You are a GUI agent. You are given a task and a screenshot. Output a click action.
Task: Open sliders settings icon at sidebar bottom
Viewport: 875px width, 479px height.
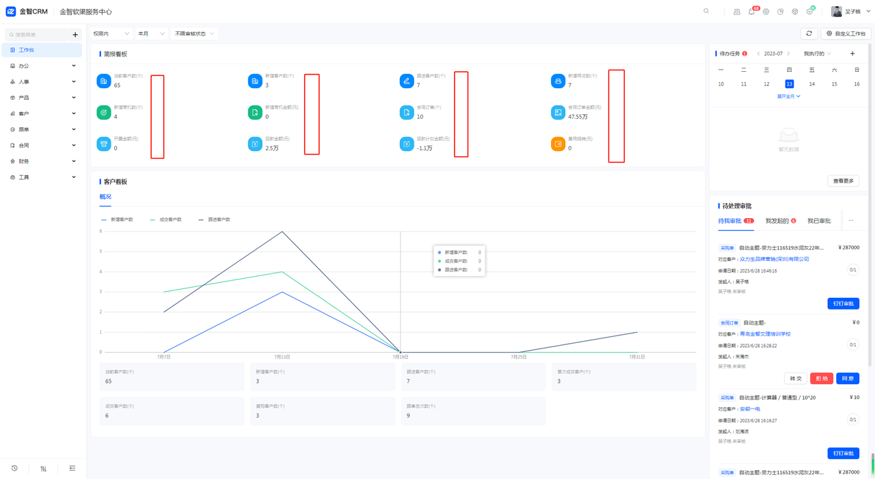[x=43, y=468]
